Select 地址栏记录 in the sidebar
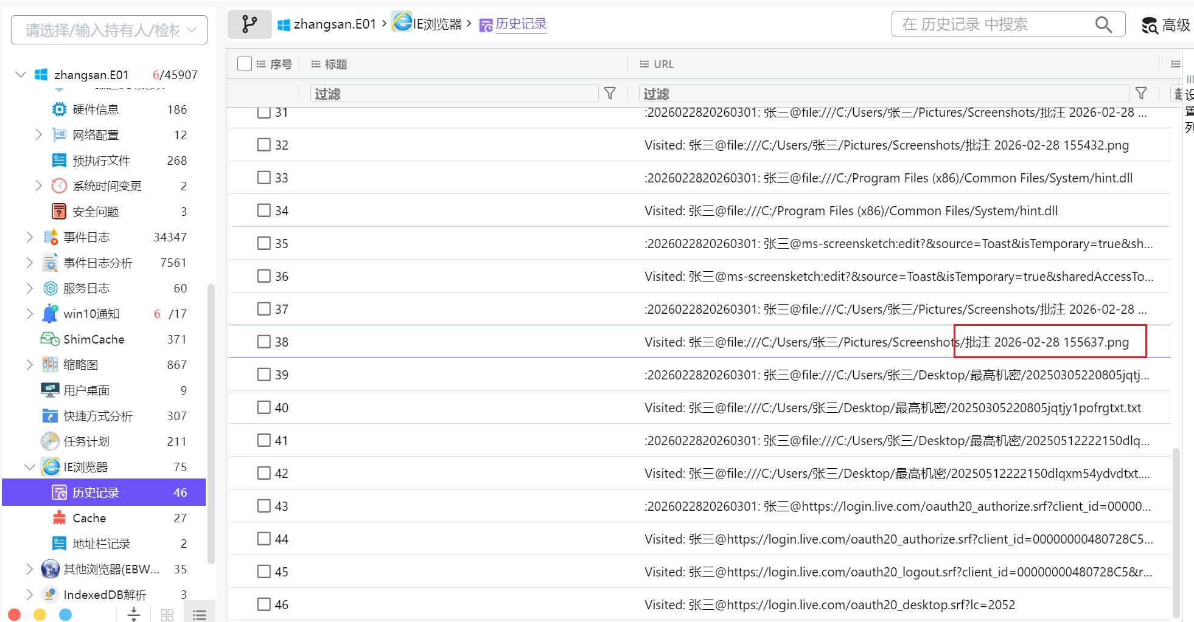The height and width of the screenshot is (622, 1194). [101, 544]
